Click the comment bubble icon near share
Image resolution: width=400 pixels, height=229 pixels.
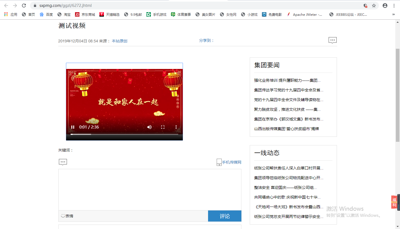click(x=332, y=40)
